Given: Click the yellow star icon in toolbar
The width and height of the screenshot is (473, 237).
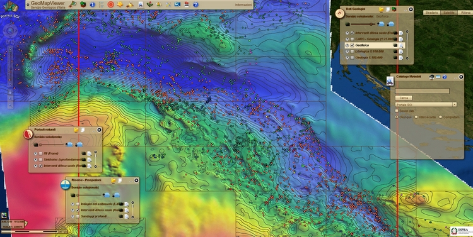Looking at the screenshot, I should (x=120, y=4).
